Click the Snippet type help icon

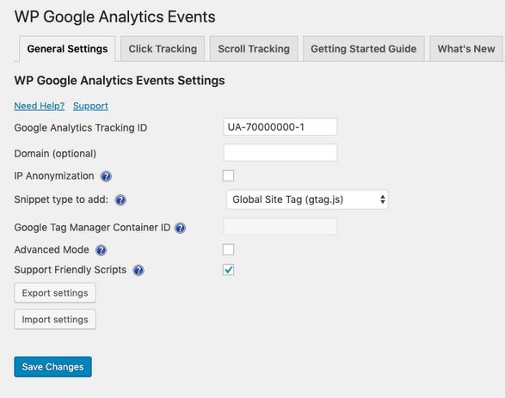coord(120,200)
